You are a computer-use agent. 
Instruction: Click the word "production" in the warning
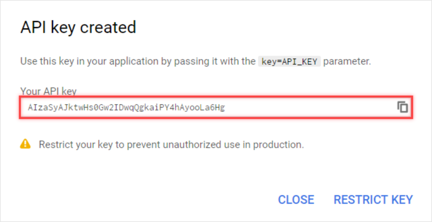coord(278,145)
